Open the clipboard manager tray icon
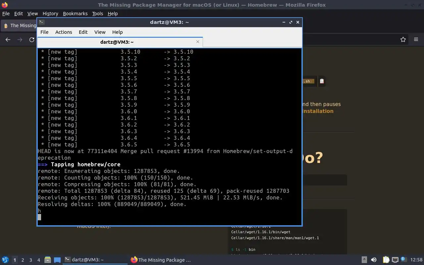Image resolution: width=424 pixels, height=265 pixels. click(x=386, y=260)
